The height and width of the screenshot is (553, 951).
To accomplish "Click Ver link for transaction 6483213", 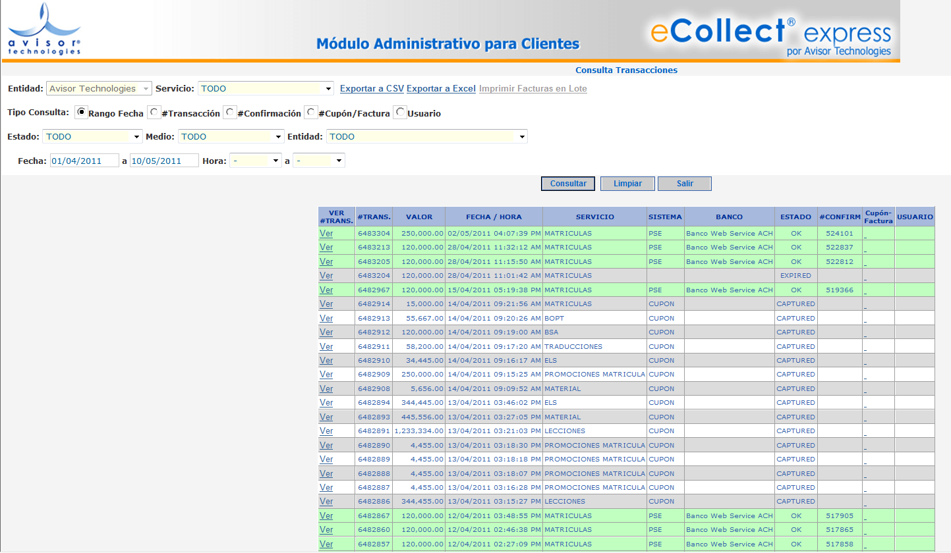I will pyautogui.click(x=326, y=248).
